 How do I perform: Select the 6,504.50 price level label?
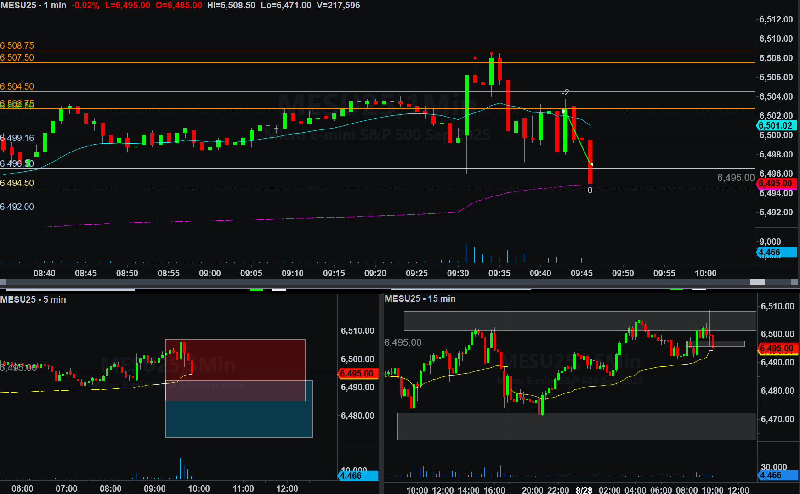[x=17, y=86]
